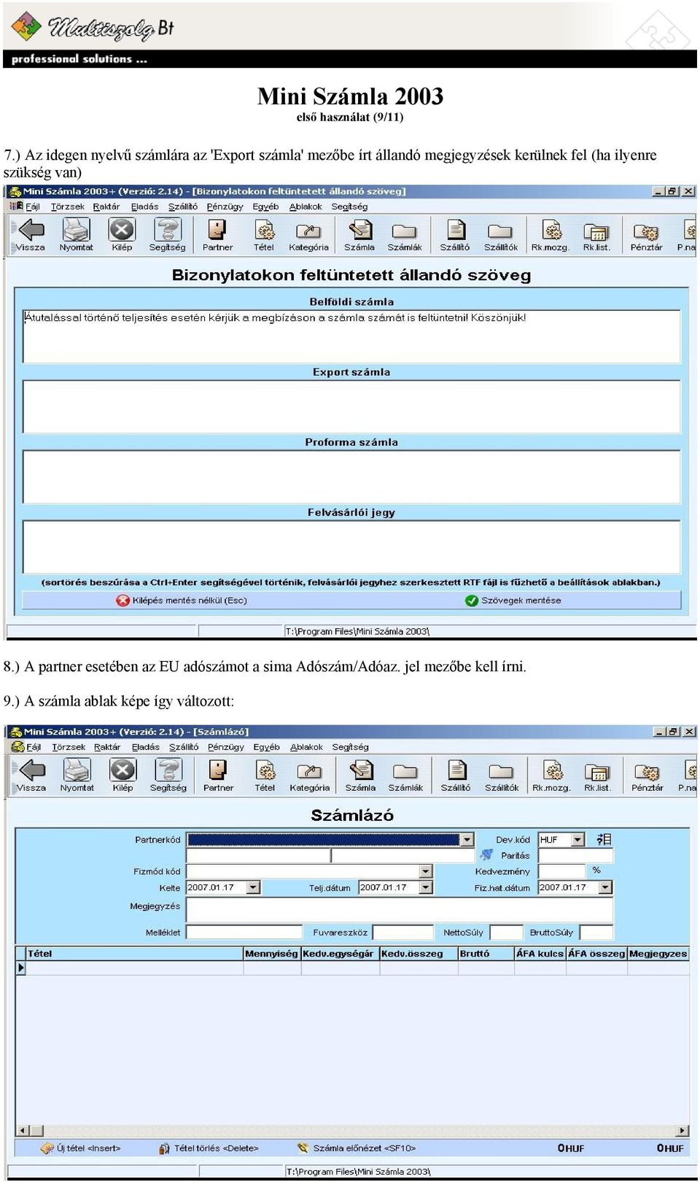The width and height of the screenshot is (700, 1182).
Task: Click the BruttoSúly input field
Action: (x=596, y=932)
